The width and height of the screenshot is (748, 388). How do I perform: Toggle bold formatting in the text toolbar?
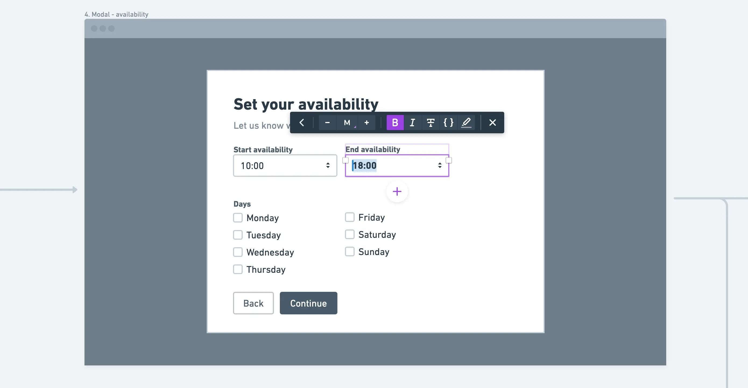[x=395, y=123]
